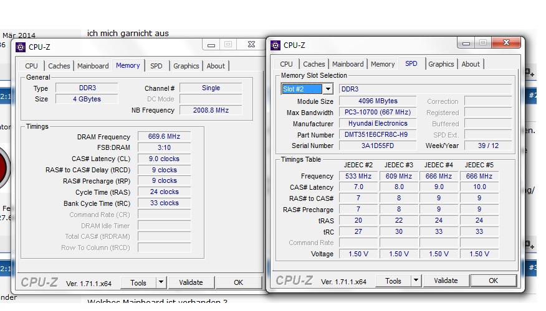Click FSB:DRAM value 3:10
Viewport: 546px width, 311px height.
[165, 147]
